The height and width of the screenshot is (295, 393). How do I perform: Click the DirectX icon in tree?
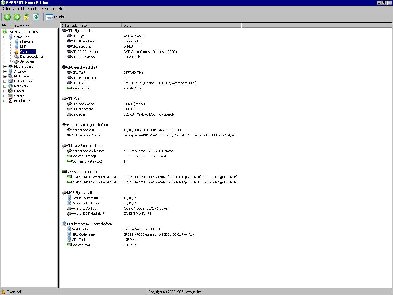pos(10,91)
